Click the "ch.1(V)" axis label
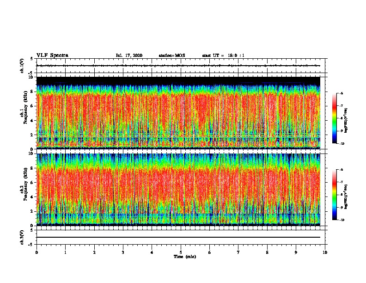This screenshot has width=366, height=283. click(22, 66)
